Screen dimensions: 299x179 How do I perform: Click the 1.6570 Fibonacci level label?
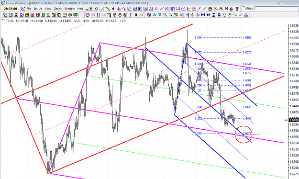(x=247, y=52)
